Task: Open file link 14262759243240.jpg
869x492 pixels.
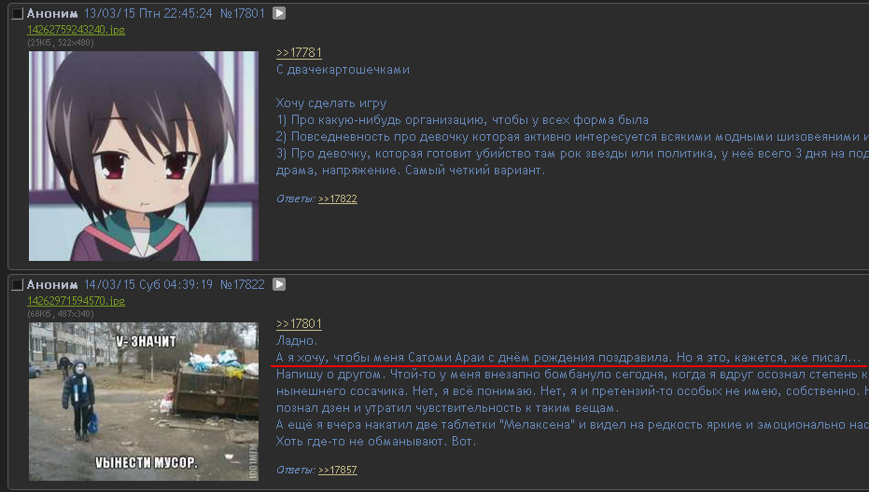Action: pos(76,30)
